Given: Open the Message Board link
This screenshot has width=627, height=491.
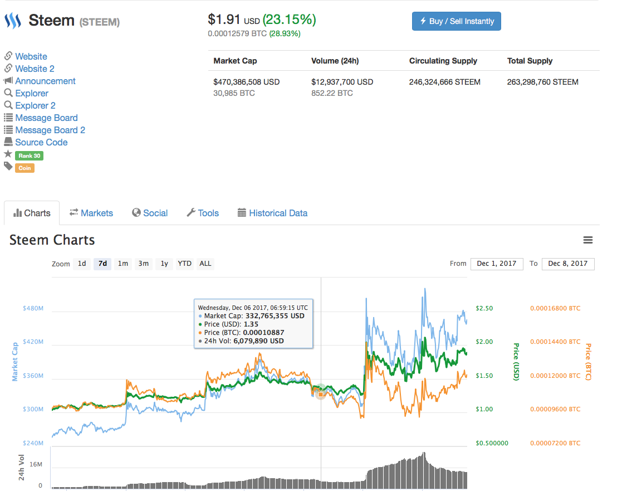Looking at the screenshot, I should (x=46, y=118).
